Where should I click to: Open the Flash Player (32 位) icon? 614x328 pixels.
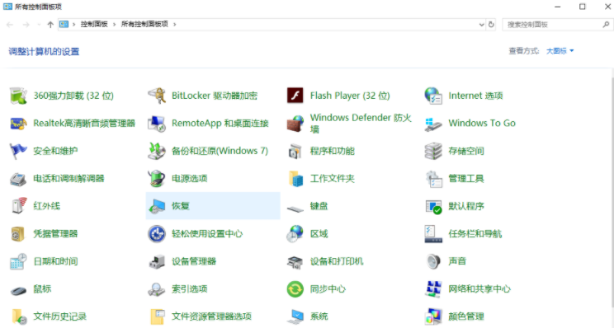pyautogui.click(x=295, y=96)
